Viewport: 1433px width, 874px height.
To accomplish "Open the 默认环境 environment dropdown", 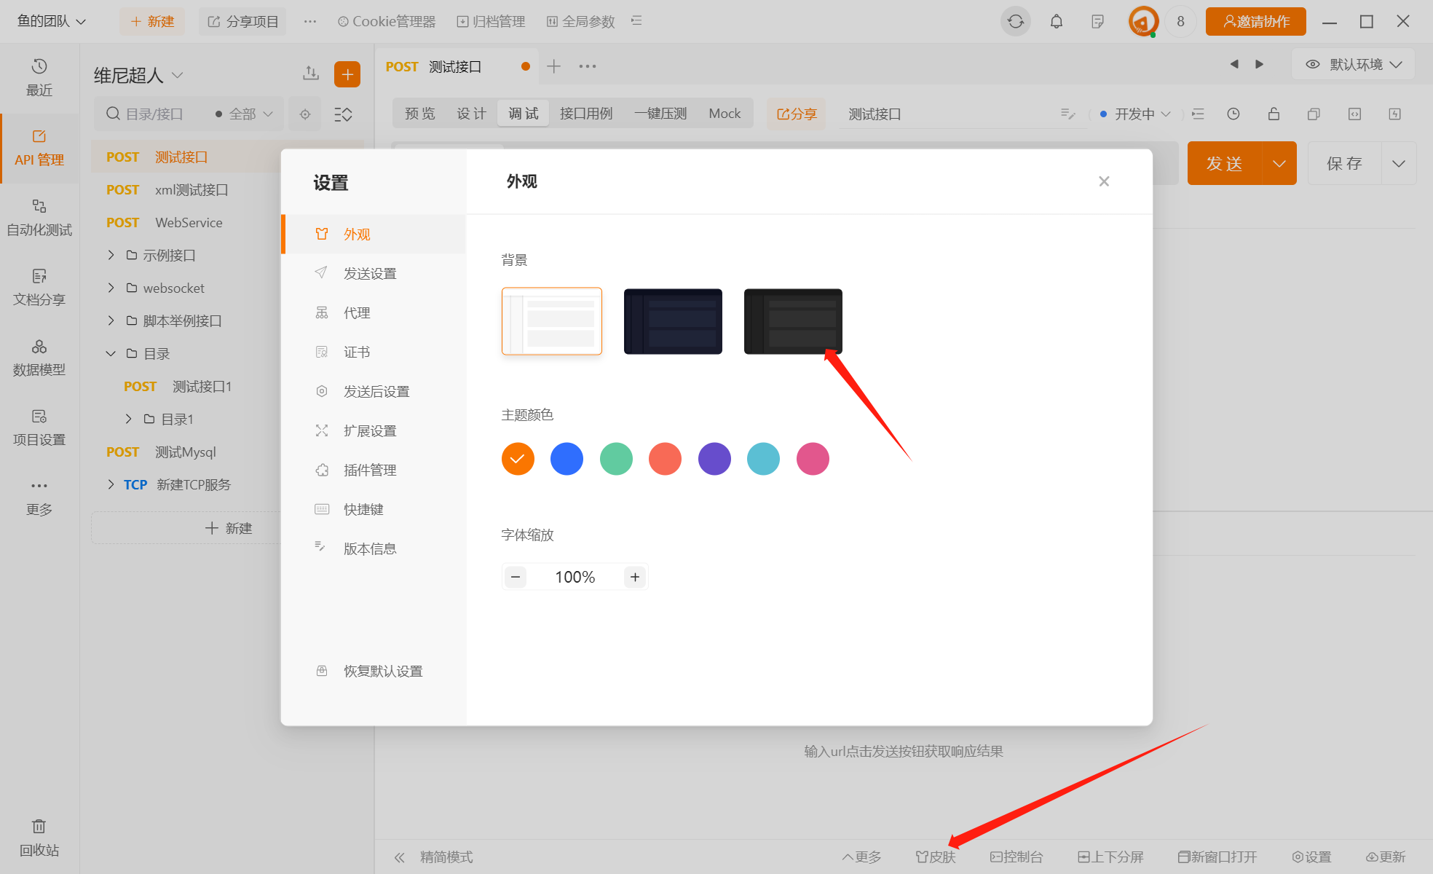I will [1354, 64].
